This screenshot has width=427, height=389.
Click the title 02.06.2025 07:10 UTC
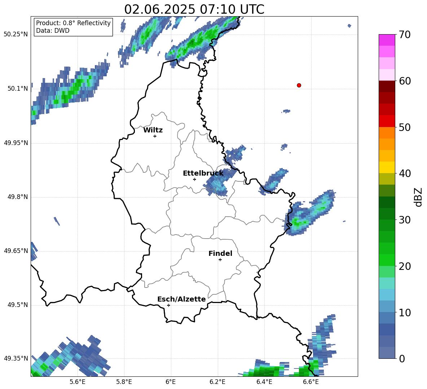tap(194, 9)
